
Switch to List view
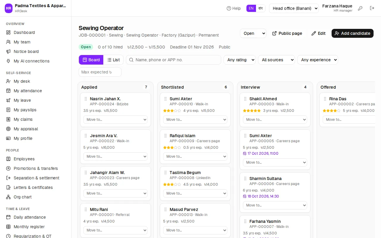[113, 60]
